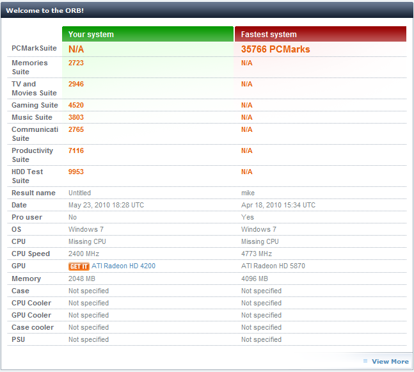Click the orange GET IT badge
Screen dimensions: 414x372
[79, 266]
